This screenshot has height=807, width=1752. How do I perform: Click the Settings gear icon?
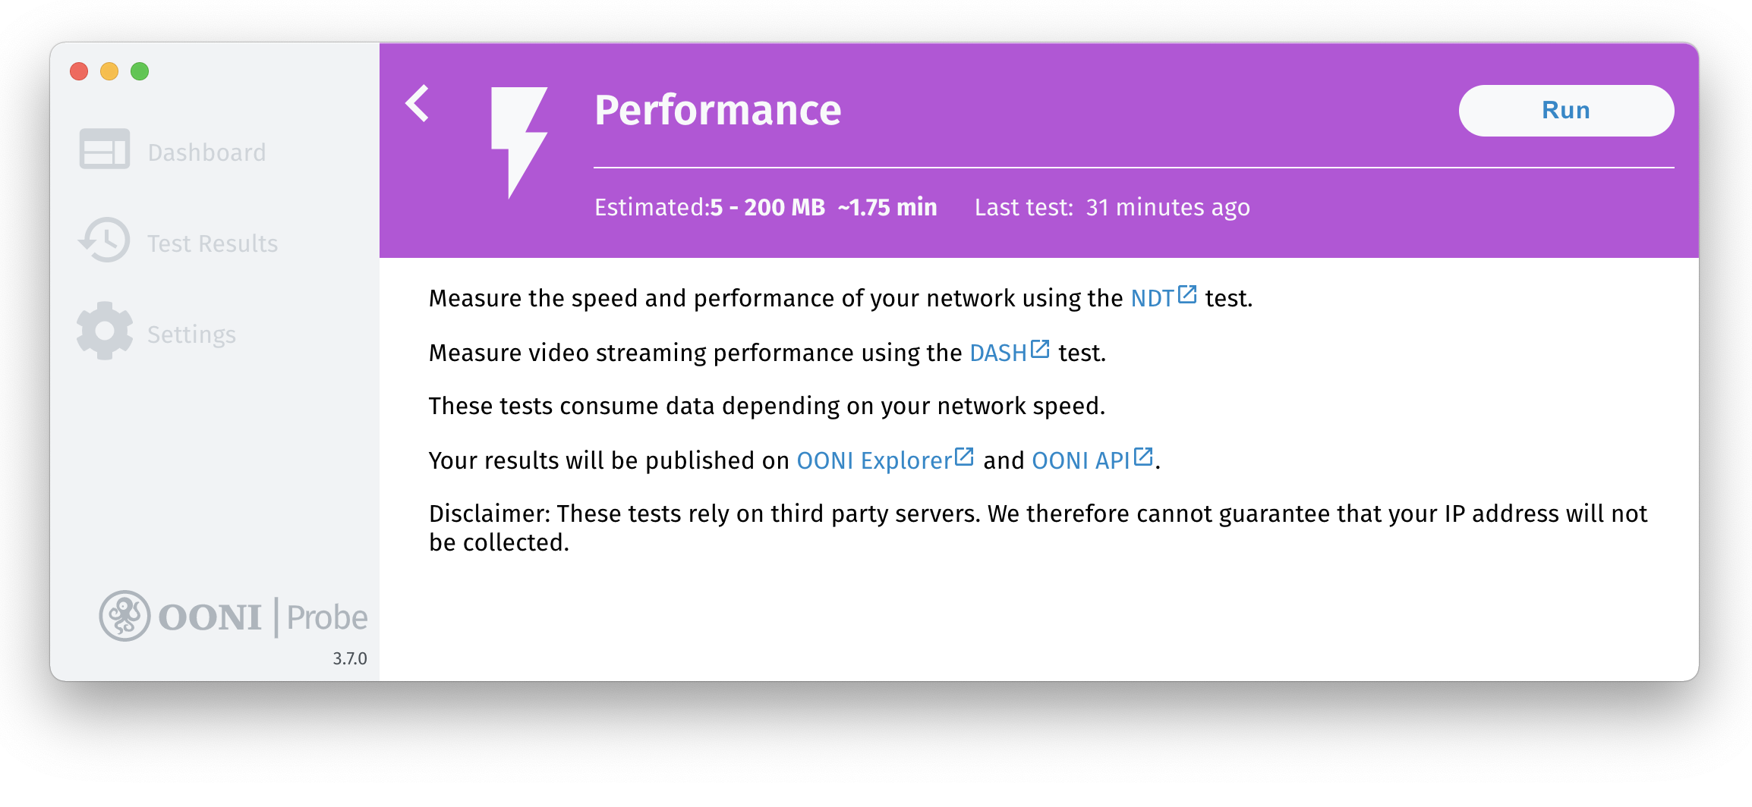(105, 331)
